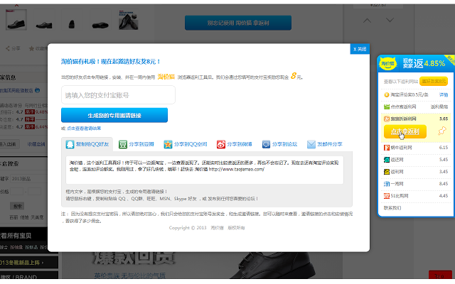The width and height of the screenshot is (455, 284).
Task: Open 点击查看邀请结果 link
Action: click(84, 129)
